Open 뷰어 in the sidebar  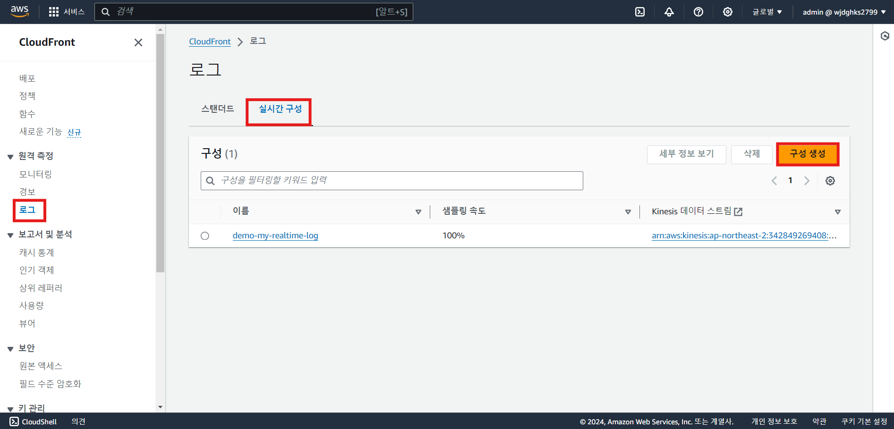(x=27, y=323)
